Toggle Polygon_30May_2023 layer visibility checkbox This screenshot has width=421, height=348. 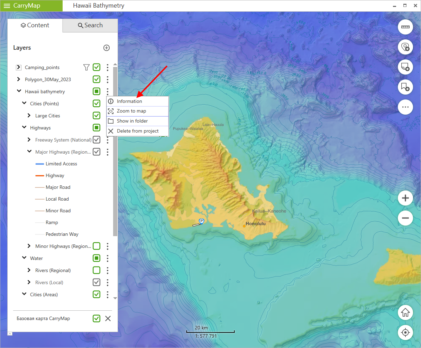point(97,79)
